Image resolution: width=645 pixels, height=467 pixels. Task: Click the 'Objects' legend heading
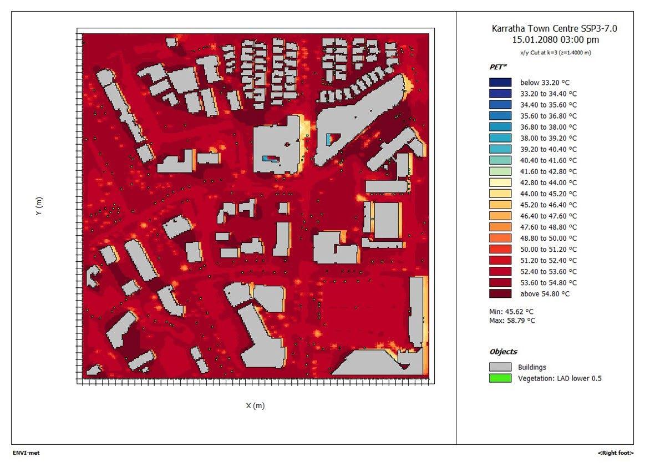(x=503, y=352)
